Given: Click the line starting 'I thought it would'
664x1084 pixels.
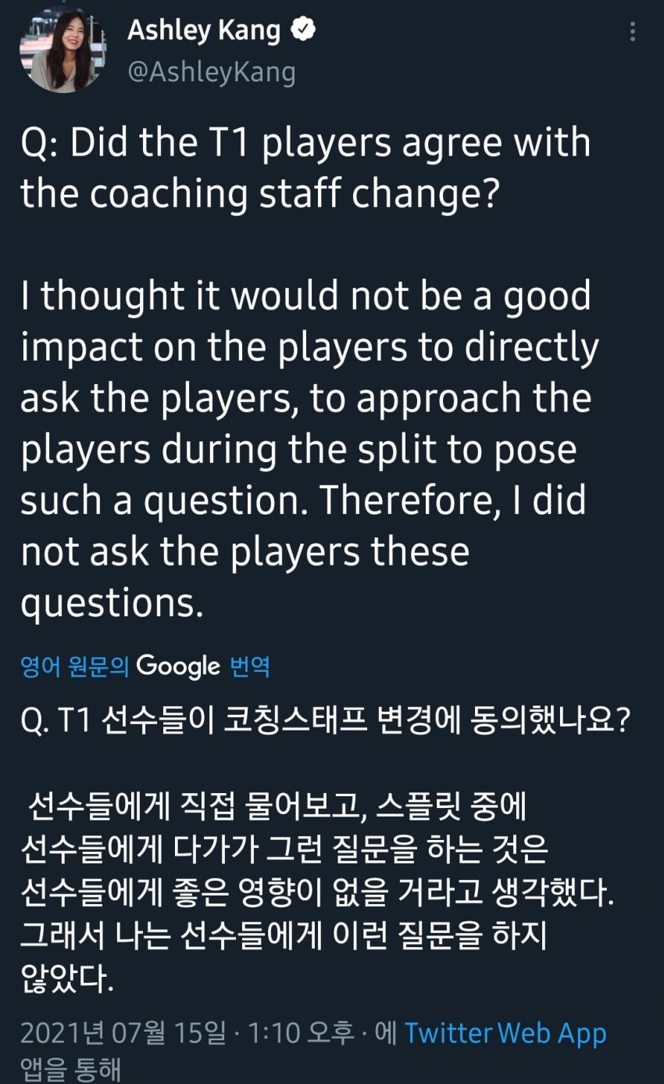Looking at the screenshot, I should coord(305,297).
